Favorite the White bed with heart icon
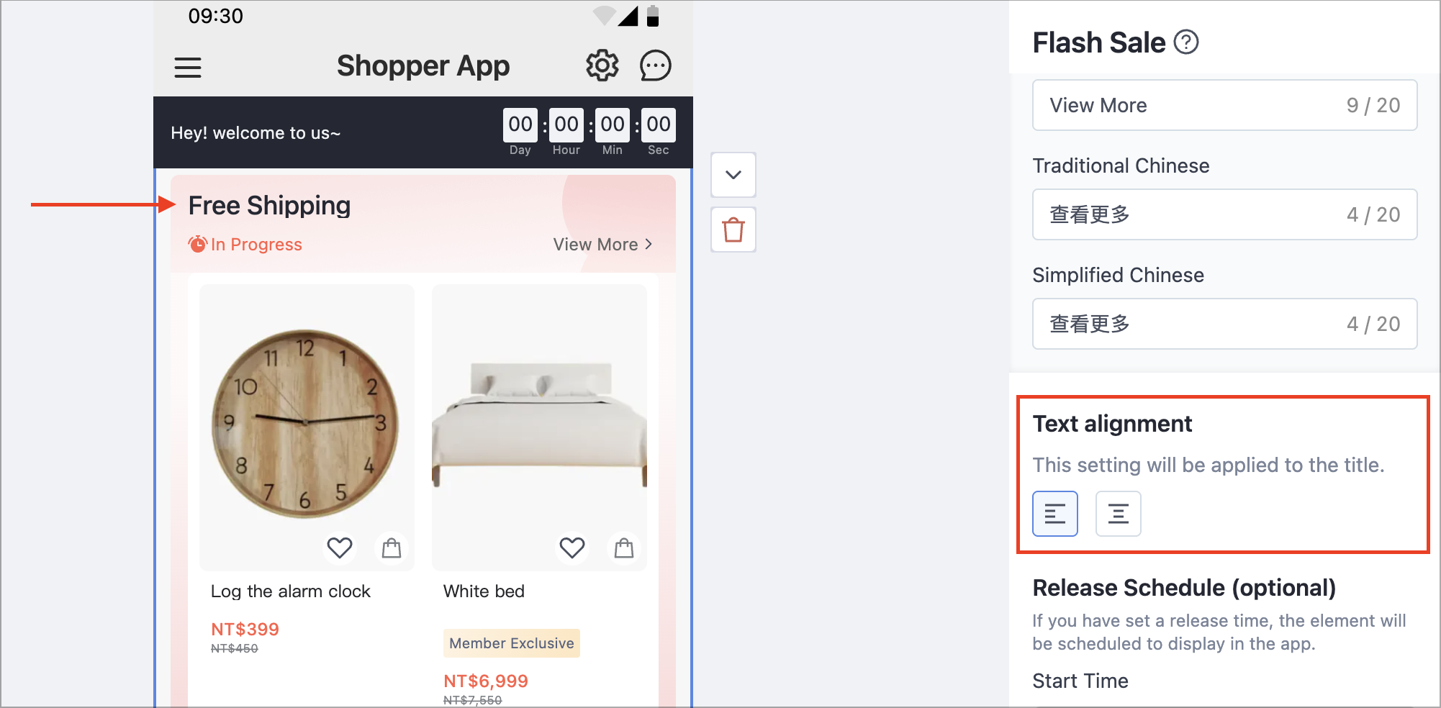The height and width of the screenshot is (708, 1441). click(x=572, y=548)
